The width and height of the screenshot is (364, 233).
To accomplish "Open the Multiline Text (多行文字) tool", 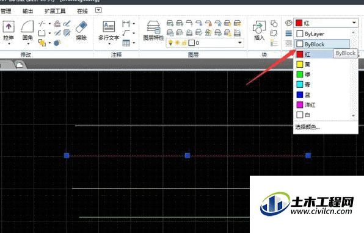I will (x=109, y=27).
